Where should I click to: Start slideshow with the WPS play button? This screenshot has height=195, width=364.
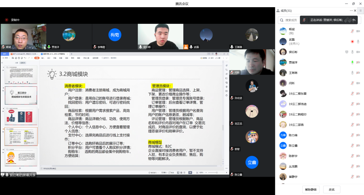(190, 173)
